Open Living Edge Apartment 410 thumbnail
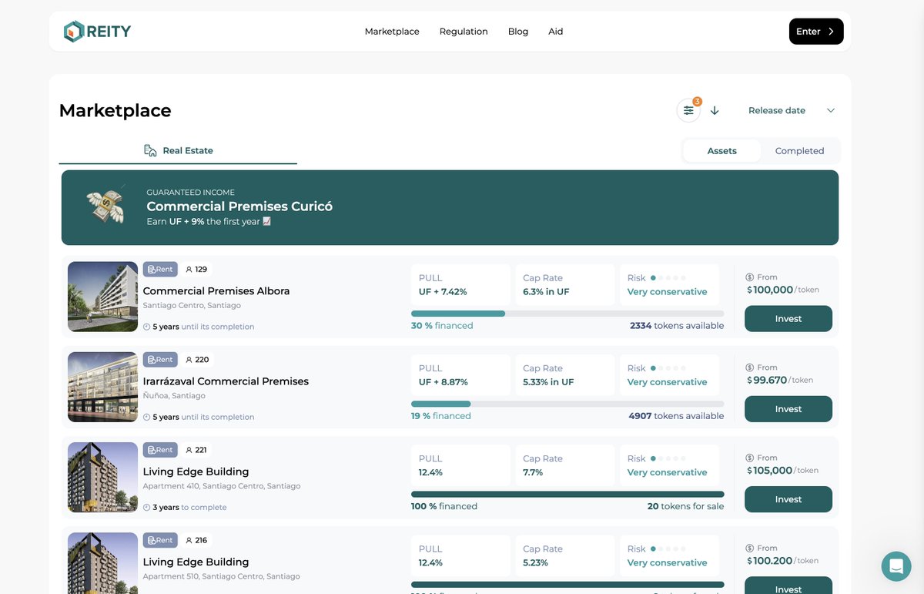 102,477
